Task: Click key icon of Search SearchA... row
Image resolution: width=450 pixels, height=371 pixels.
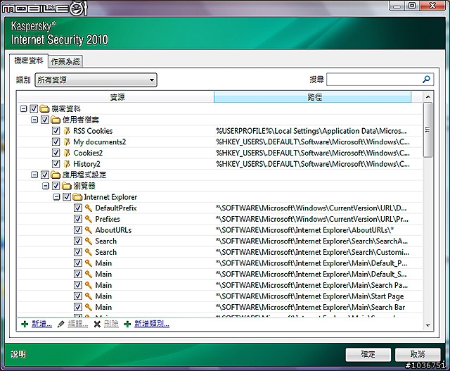Action: coord(89,241)
